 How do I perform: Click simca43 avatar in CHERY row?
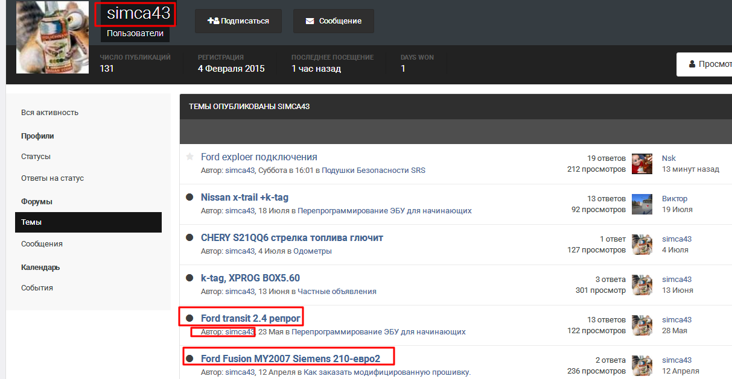642,245
